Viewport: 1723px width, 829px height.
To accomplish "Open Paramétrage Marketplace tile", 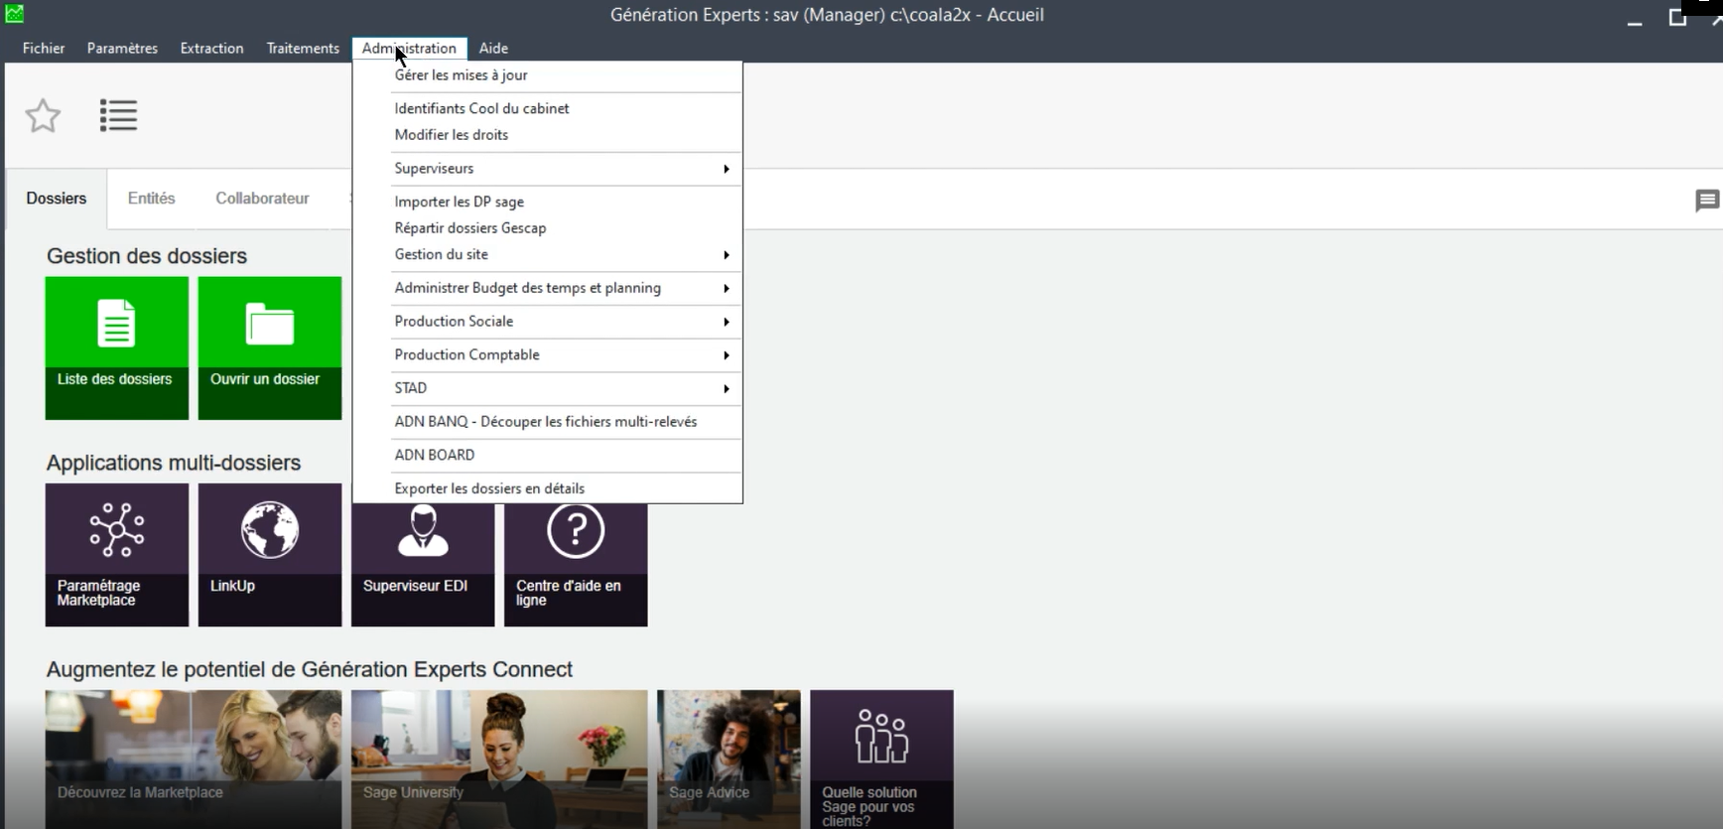I will (117, 555).
